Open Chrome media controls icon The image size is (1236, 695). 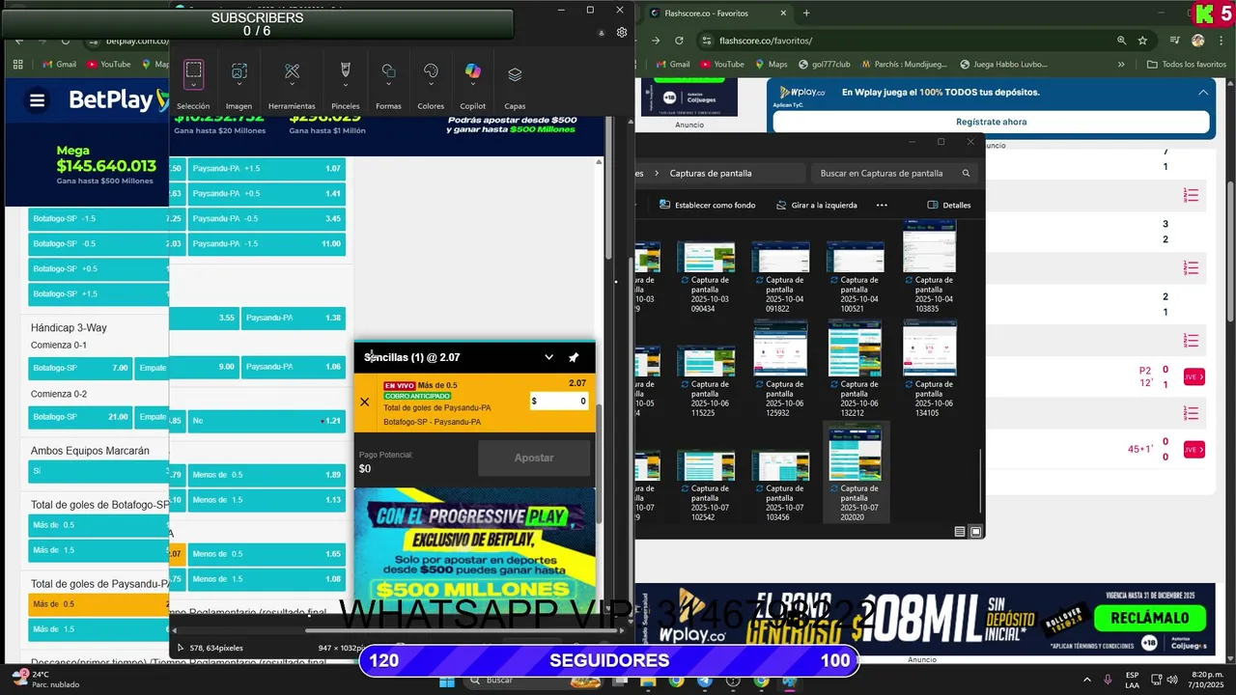[1174, 41]
